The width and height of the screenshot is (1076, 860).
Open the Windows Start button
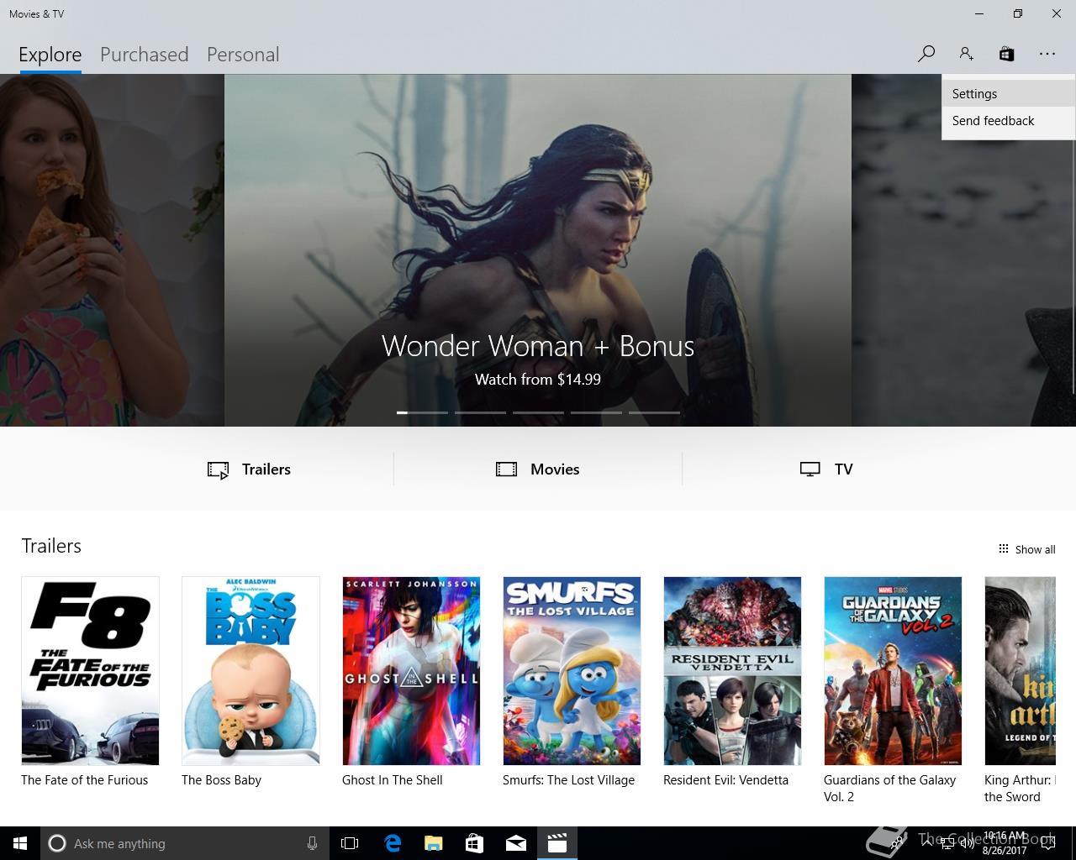coord(20,843)
